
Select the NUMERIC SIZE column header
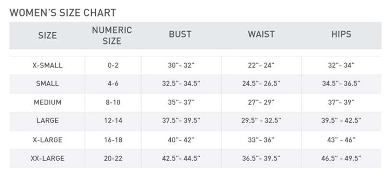tap(112, 35)
